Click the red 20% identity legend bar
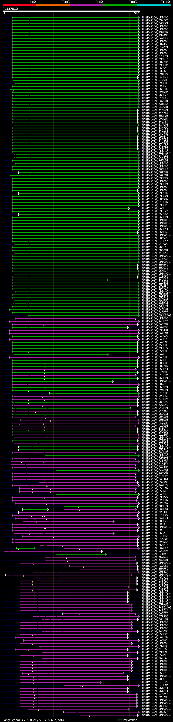The width and height of the screenshot is (173, 722). (x=19, y=5)
